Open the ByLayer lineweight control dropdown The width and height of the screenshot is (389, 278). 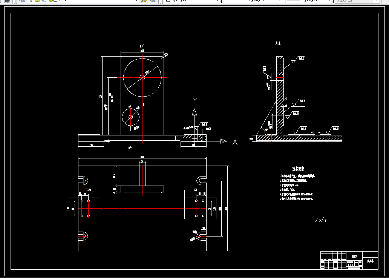coord(309,1)
